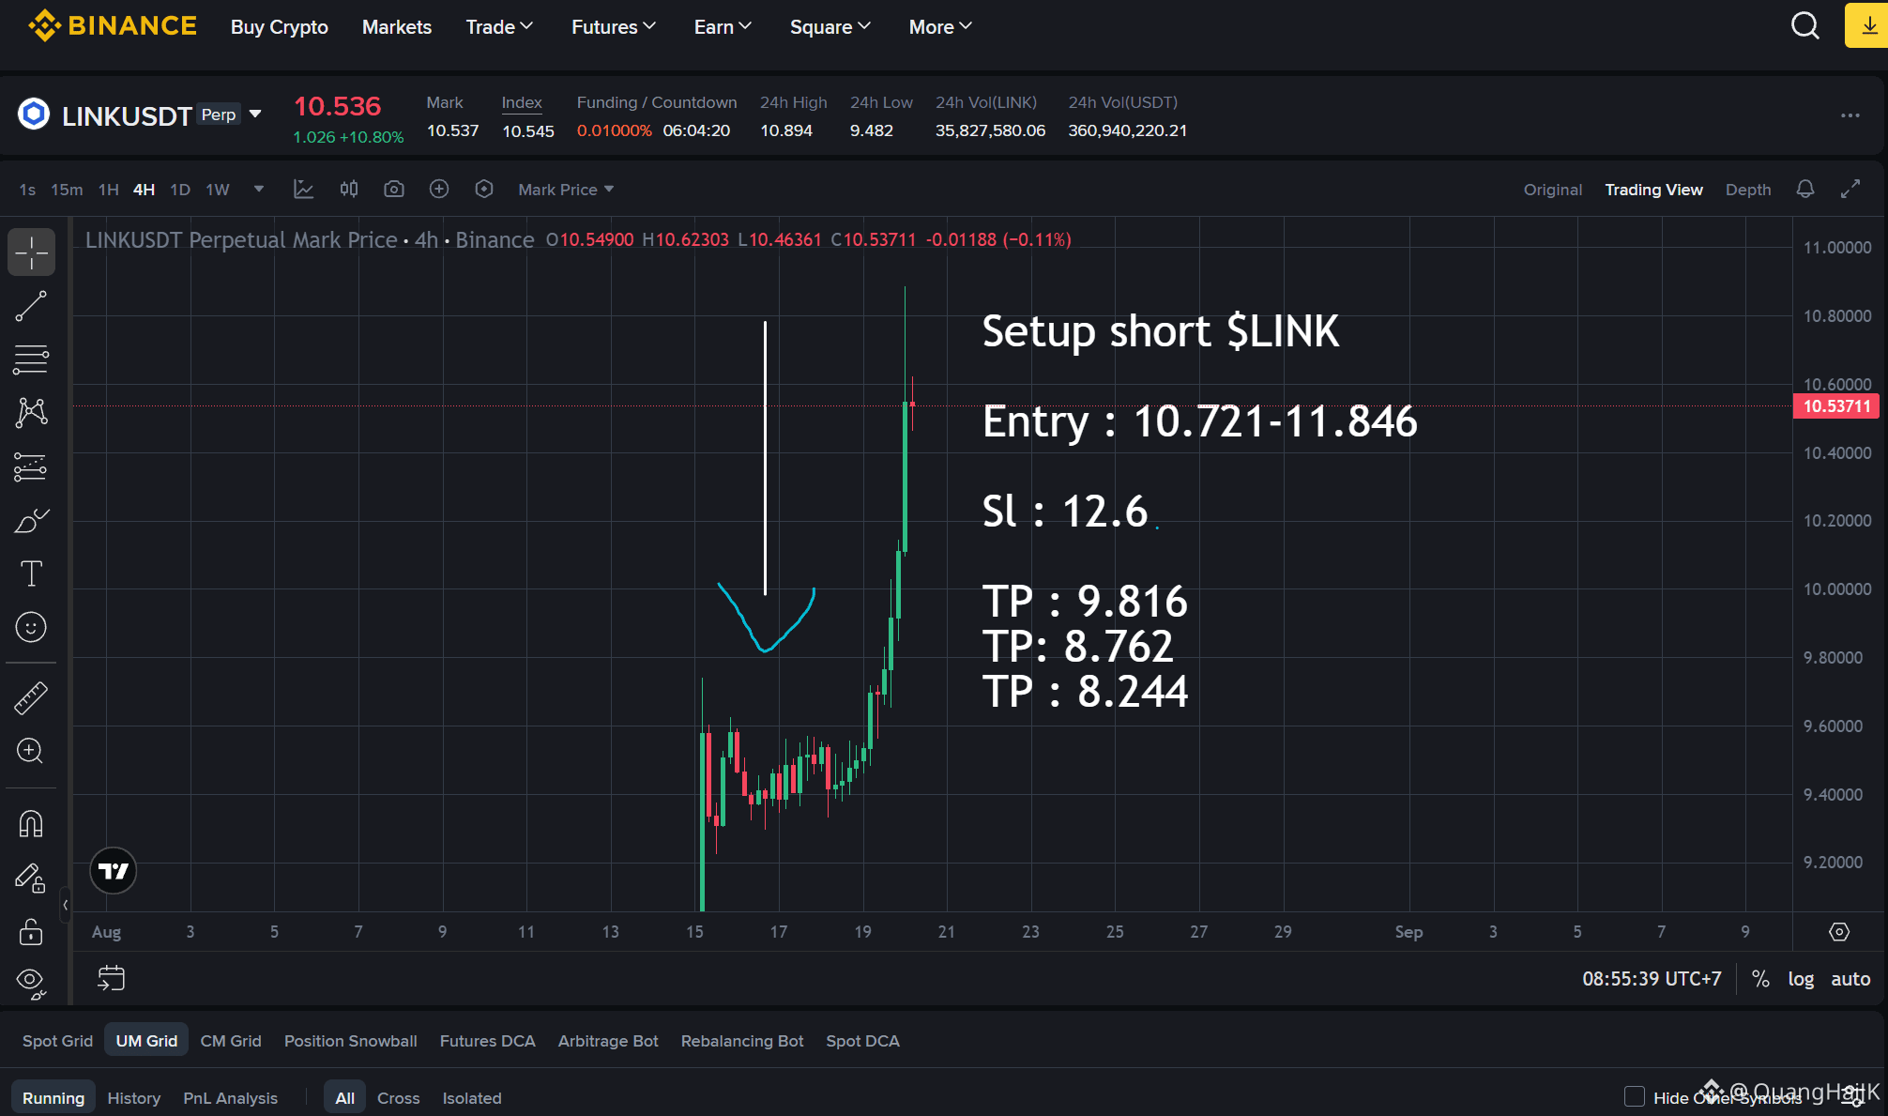
Task: Open the Fibonacci retracement tools
Action: [x=31, y=359]
